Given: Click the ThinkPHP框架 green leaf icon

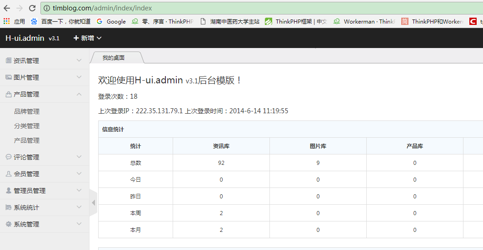Looking at the screenshot, I should point(268,21).
